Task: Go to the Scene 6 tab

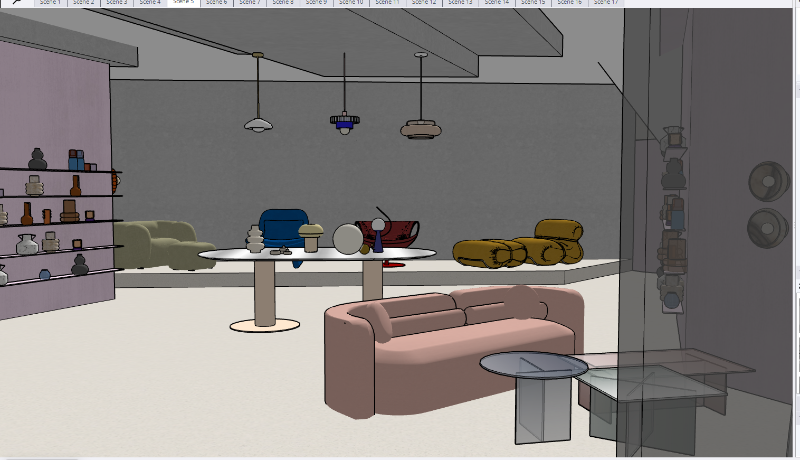Action: tap(216, 3)
